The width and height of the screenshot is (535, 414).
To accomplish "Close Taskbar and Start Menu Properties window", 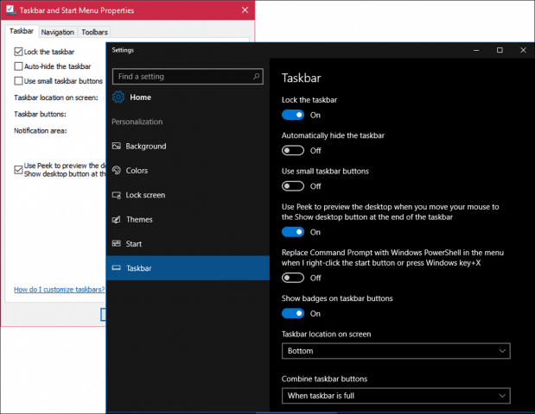I will (245, 9).
